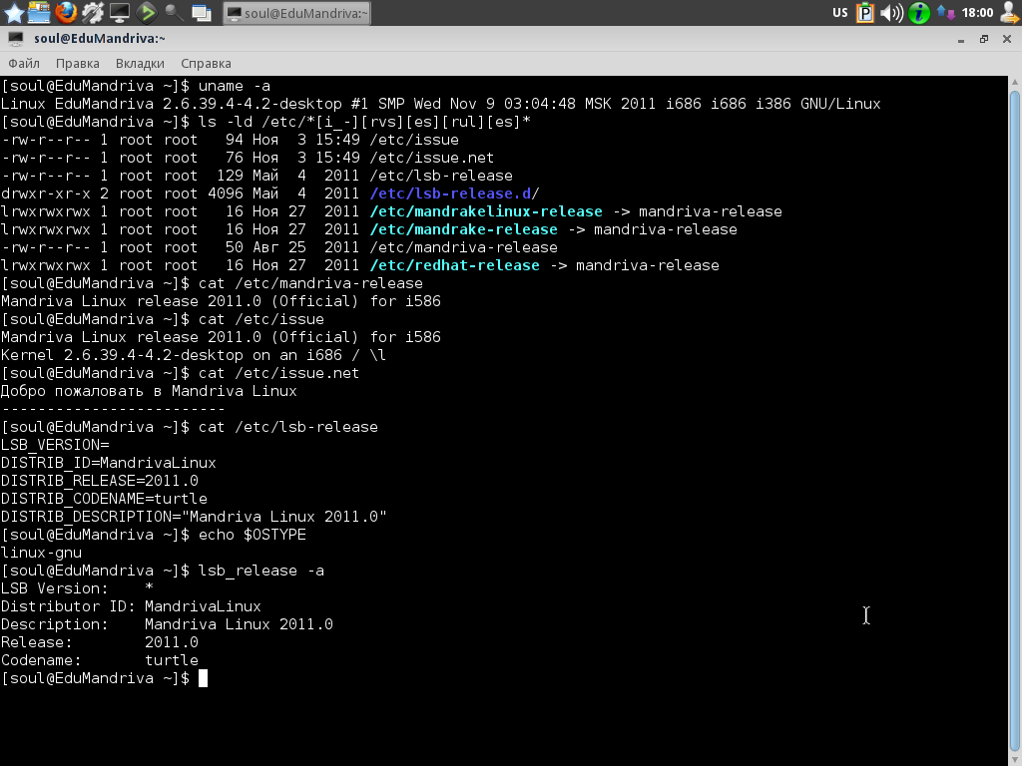
Task: Click the terminal window title bar icon
Action: coord(16,39)
